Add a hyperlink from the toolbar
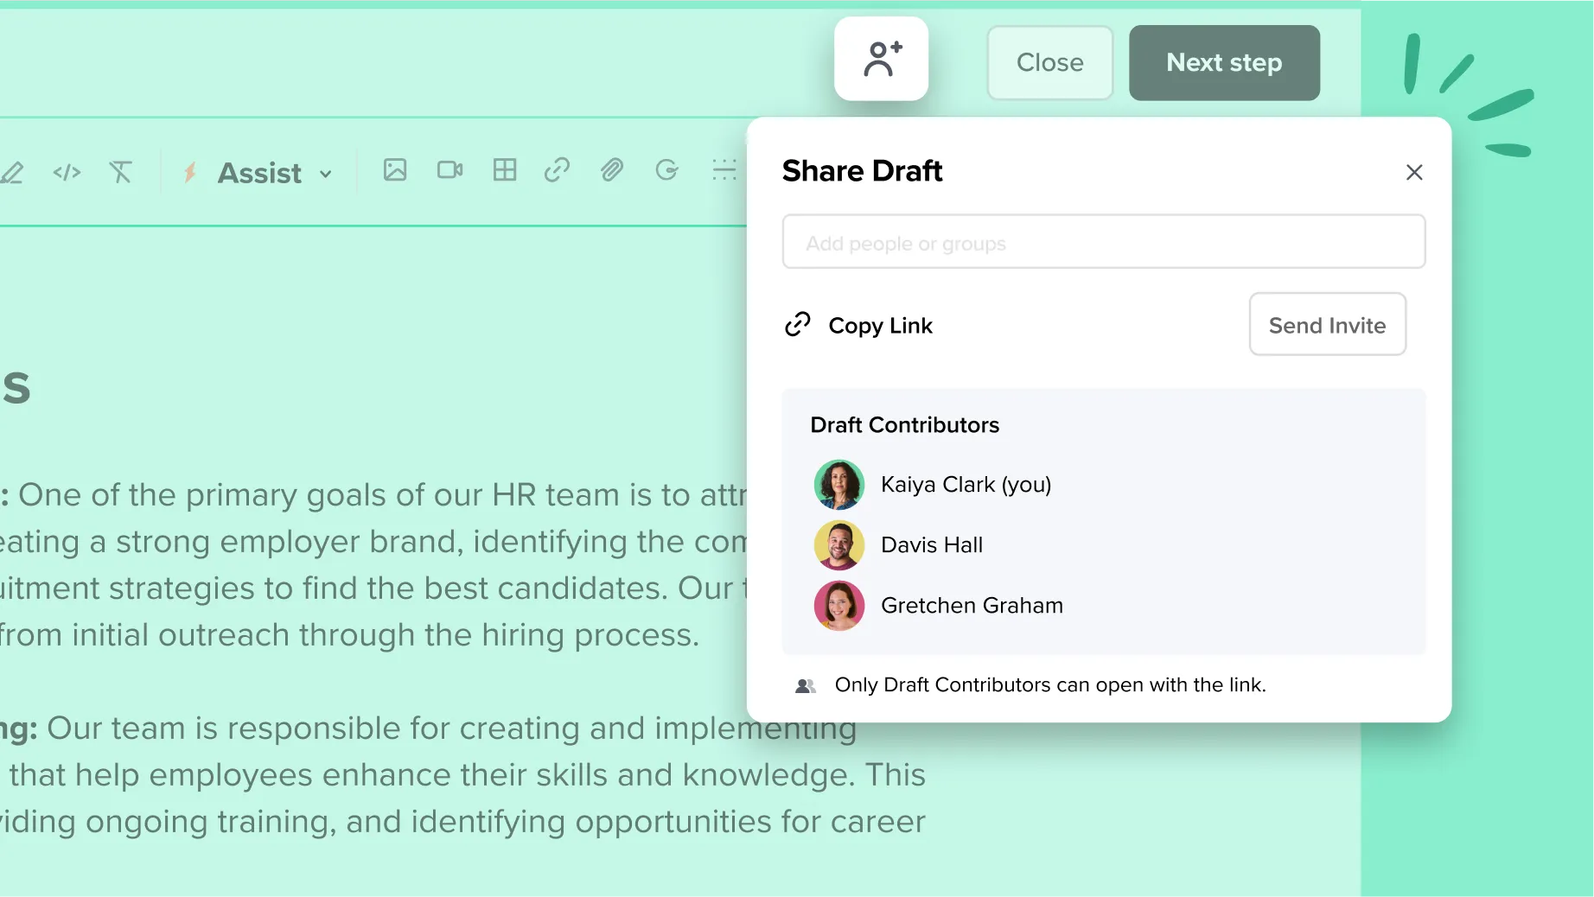Viewport: 1594px width, 897px height. 558,170
